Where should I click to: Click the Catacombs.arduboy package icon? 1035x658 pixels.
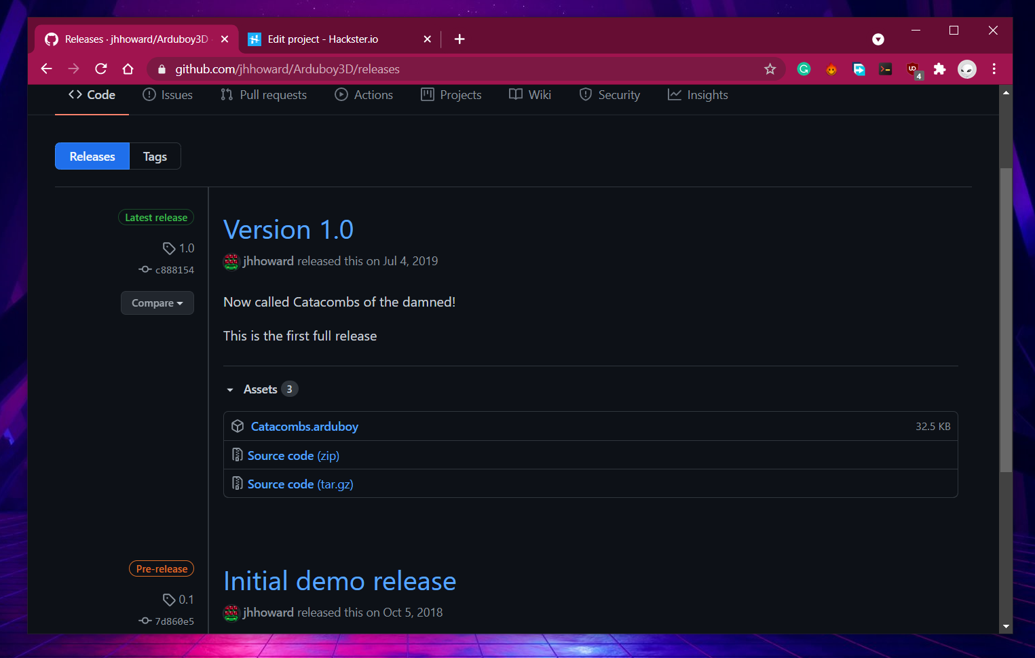pos(238,426)
